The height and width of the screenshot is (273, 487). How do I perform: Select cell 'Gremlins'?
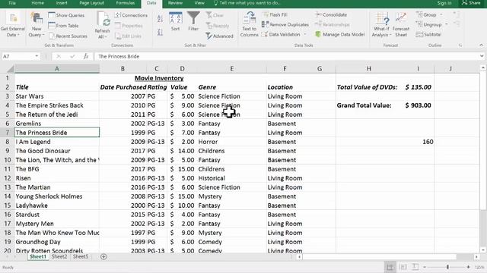[x=57, y=124]
